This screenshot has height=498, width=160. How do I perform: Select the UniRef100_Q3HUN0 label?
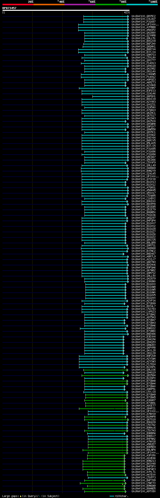coord(143,281)
